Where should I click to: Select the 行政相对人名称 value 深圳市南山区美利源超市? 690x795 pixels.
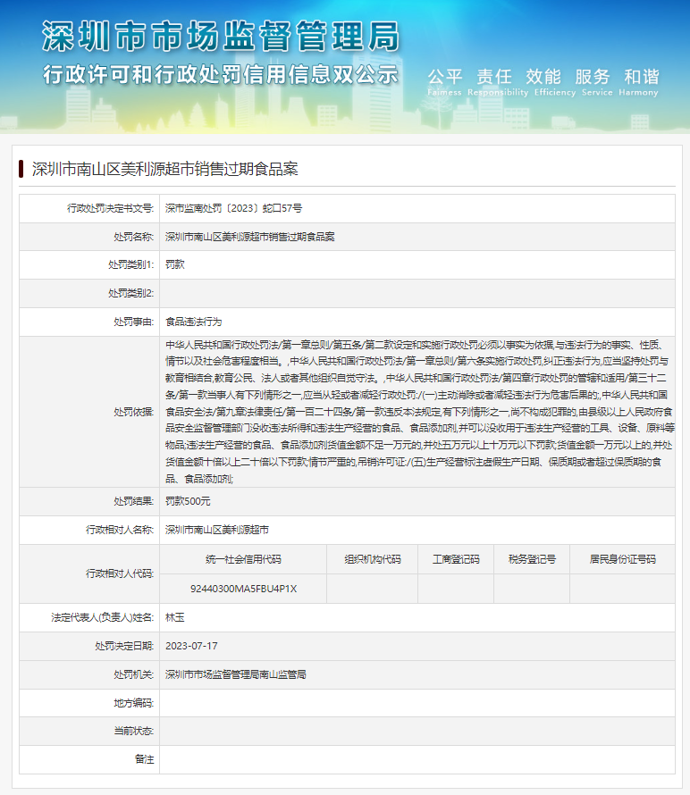coord(216,530)
